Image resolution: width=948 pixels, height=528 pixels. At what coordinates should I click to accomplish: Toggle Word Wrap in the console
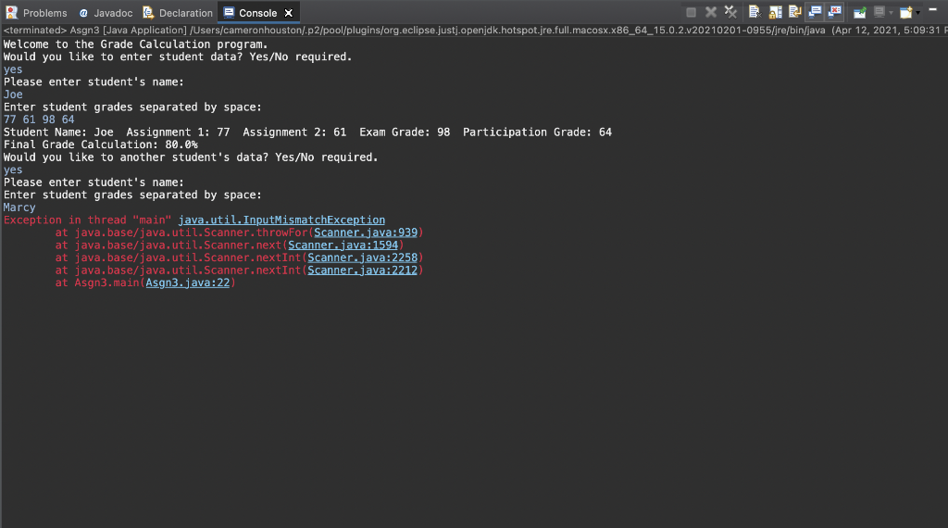(795, 12)
